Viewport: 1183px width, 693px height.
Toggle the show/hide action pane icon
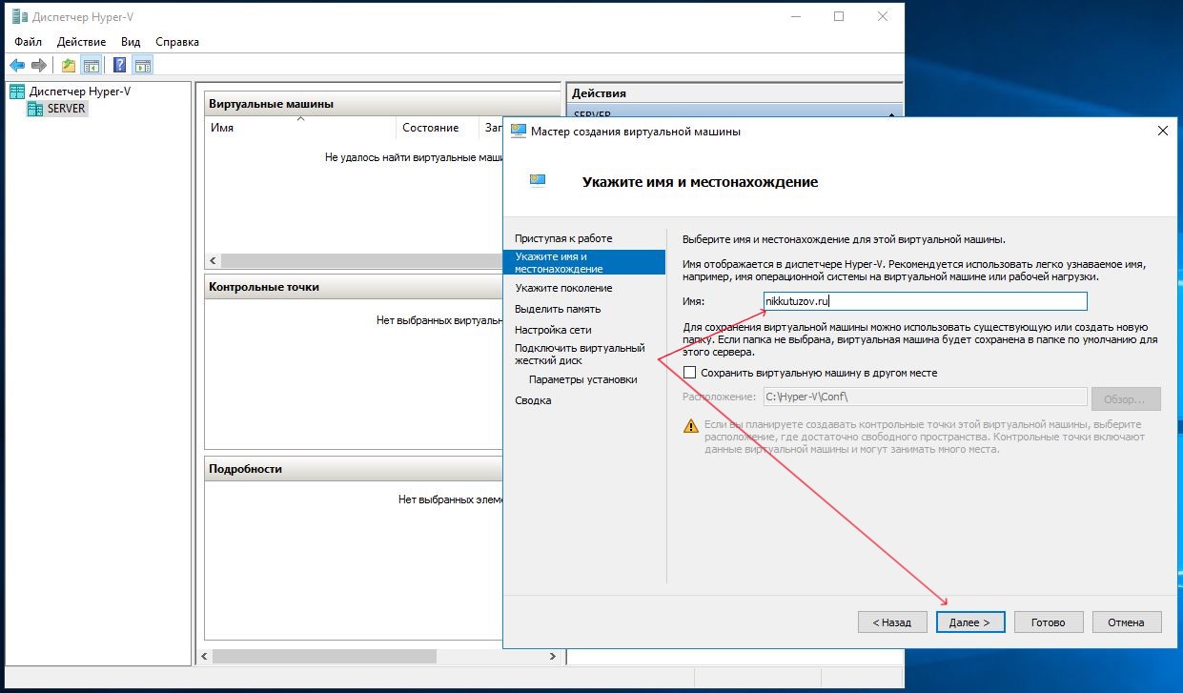(x=143, y=66)
